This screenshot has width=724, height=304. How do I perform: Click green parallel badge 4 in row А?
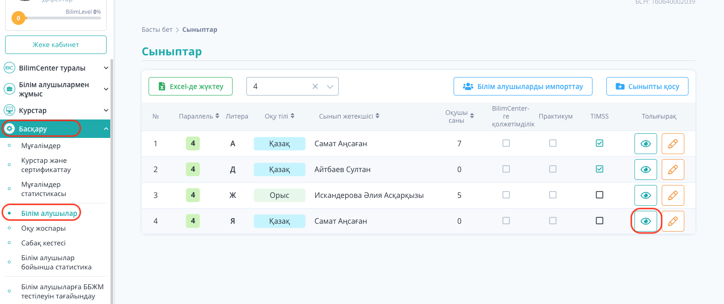193,143
